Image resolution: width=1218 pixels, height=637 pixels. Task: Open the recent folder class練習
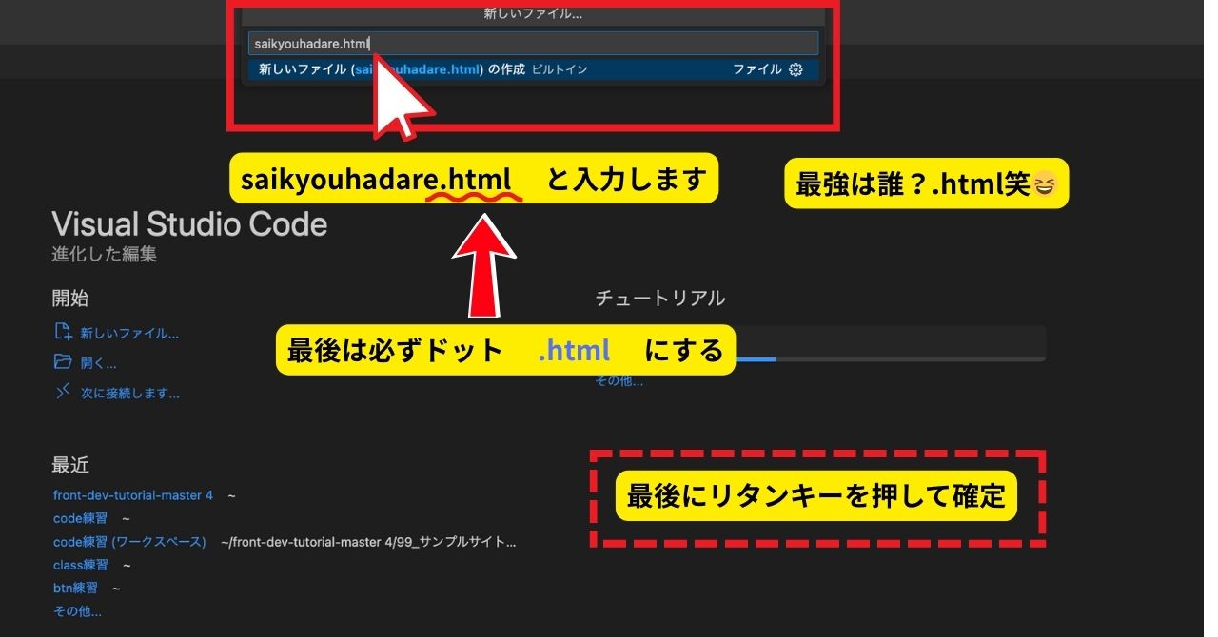(80, 565)
